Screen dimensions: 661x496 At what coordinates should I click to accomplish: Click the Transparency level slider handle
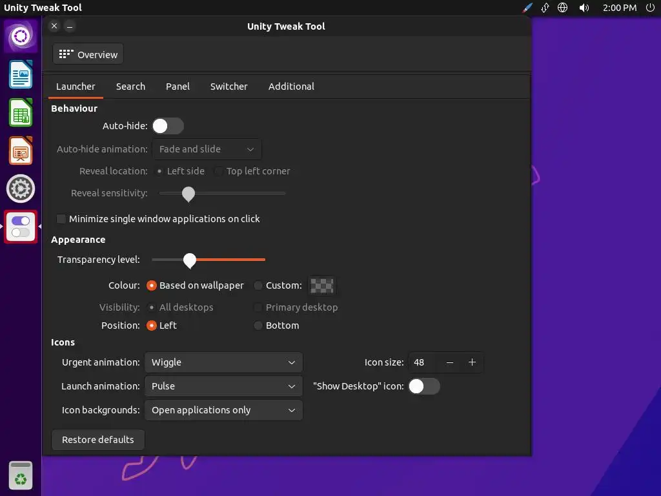[x=190, y=260]
